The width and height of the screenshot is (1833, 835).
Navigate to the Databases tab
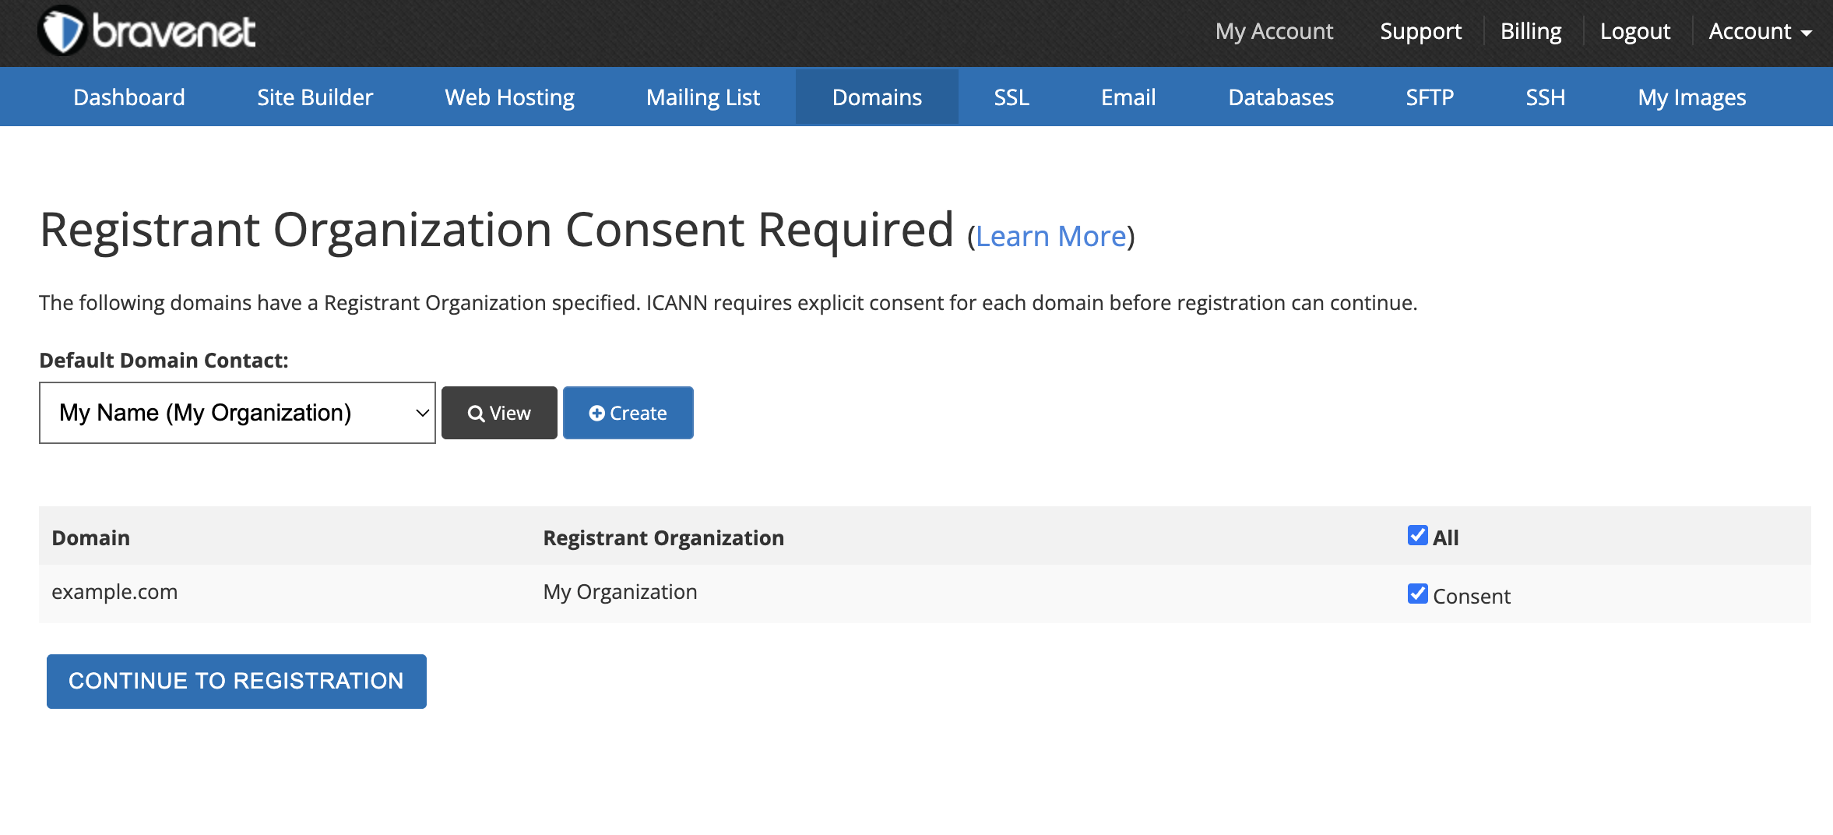pos(1280,97)
